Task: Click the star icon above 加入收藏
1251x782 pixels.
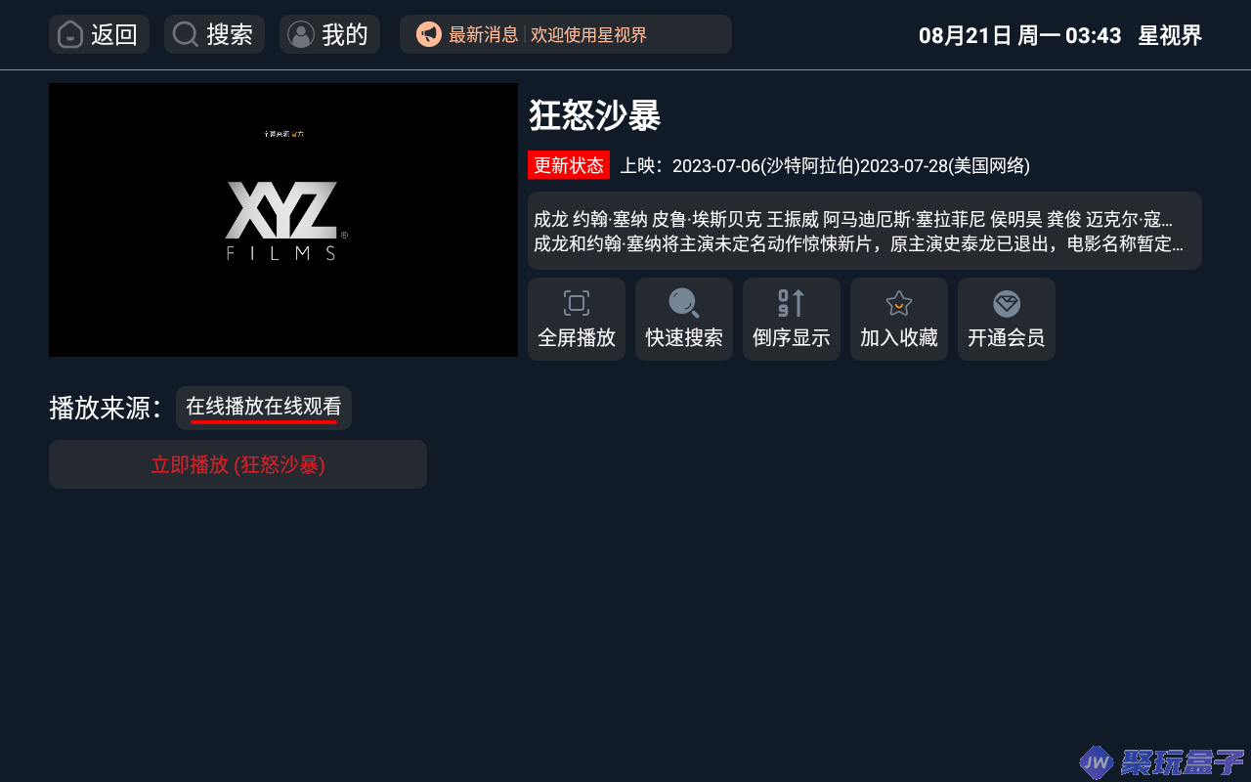Action: pos(898,303)
